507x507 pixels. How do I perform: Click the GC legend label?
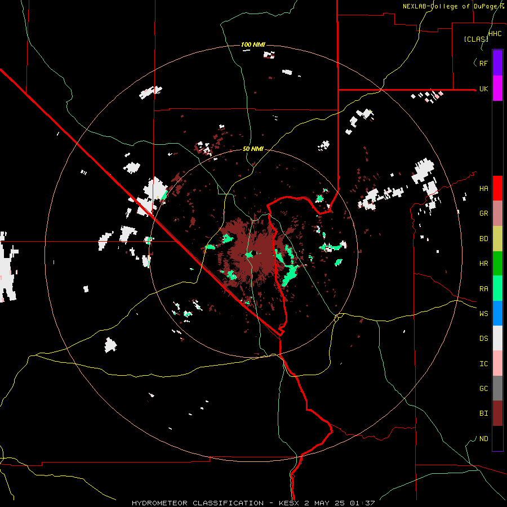[x=483, y=389]
